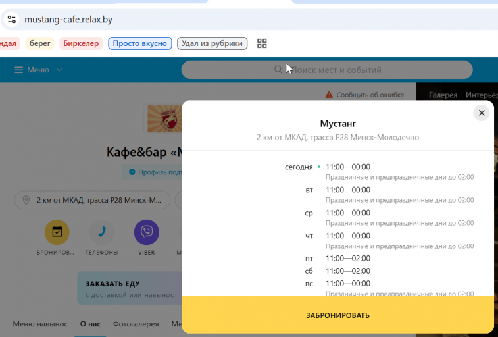This screenshot has height=337, width=498.
Task: Click the address location pin icon
Action: [x=26, y=200]
